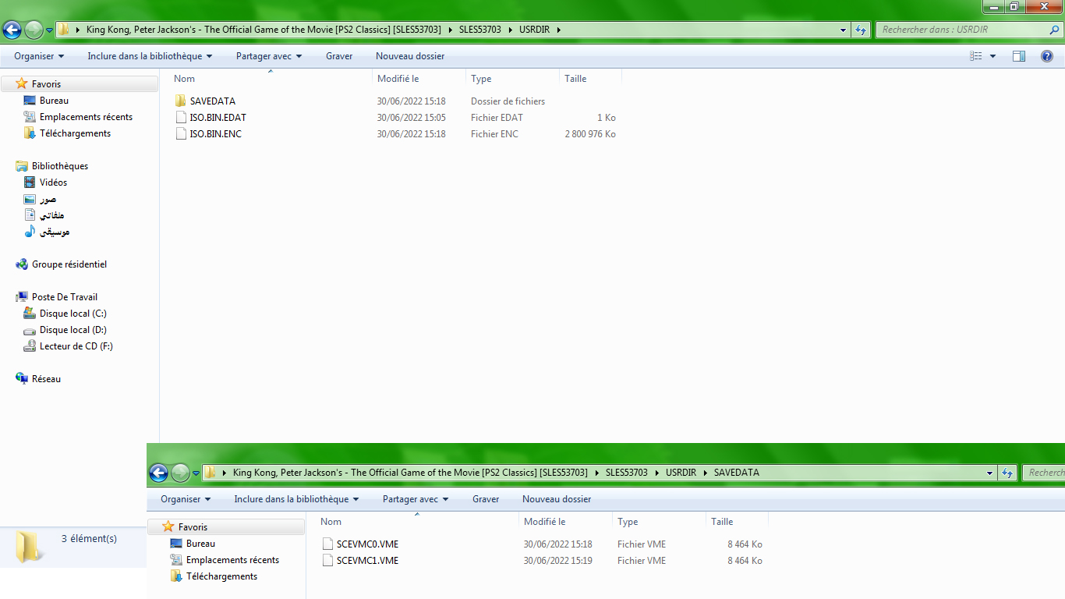Select the SCEVMC0.VME file
Screen dimensions: 1065x599
(367, 544)
